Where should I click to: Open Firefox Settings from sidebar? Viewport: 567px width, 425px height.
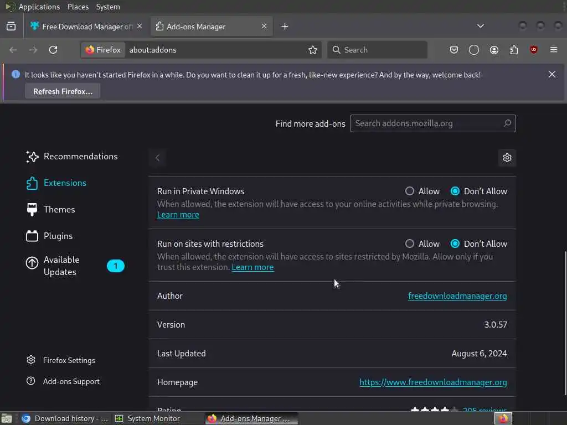pos(61,360)
